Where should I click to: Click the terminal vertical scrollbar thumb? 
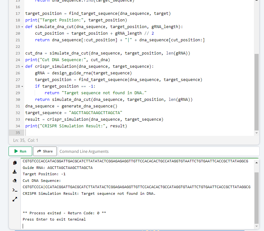pos(256,198)
